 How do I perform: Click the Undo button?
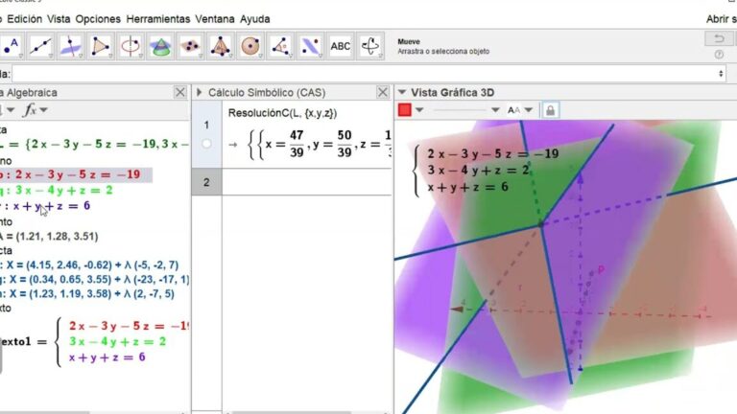(x=718, y=38)
